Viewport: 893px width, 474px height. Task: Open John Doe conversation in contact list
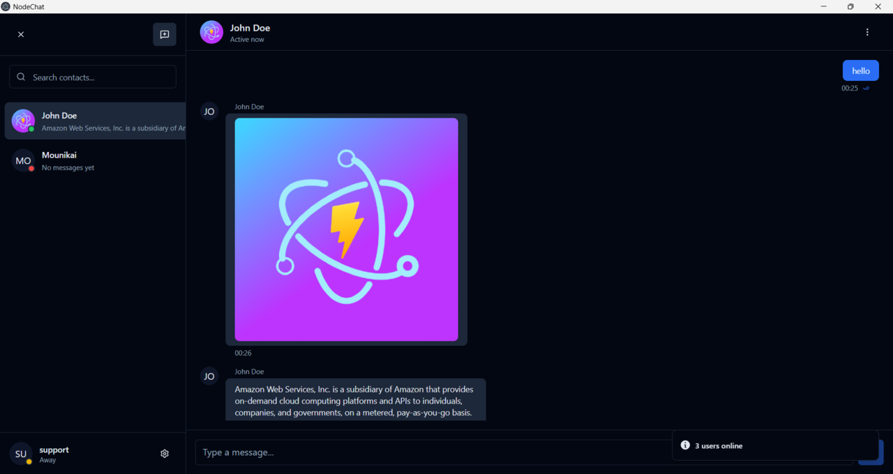pyautogui.click(x=95, y=121)
